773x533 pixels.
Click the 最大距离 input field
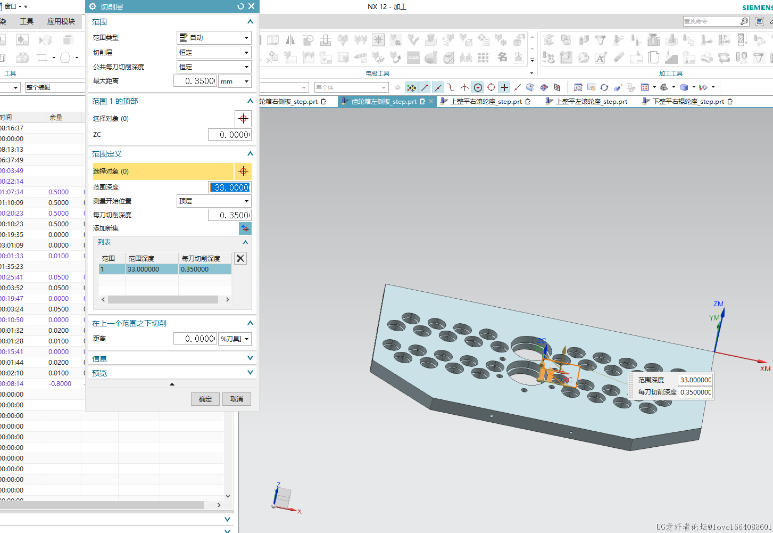point(195,81)
